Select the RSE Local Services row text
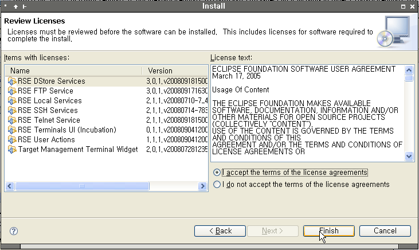419x250 pixels. [x=50, y=100]
